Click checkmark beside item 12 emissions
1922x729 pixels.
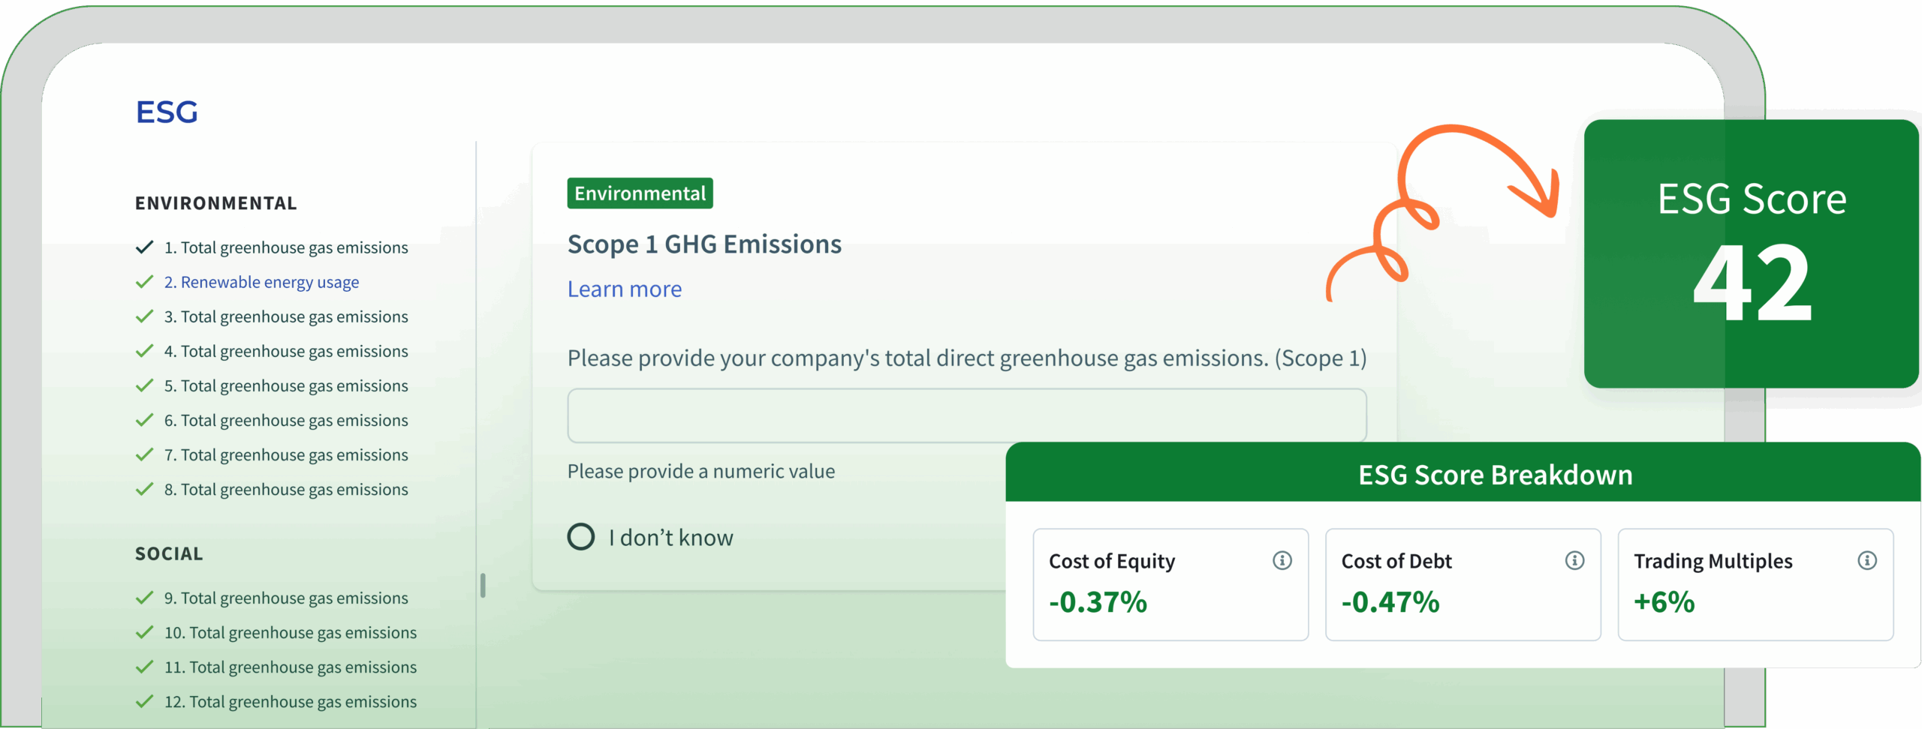144,701
